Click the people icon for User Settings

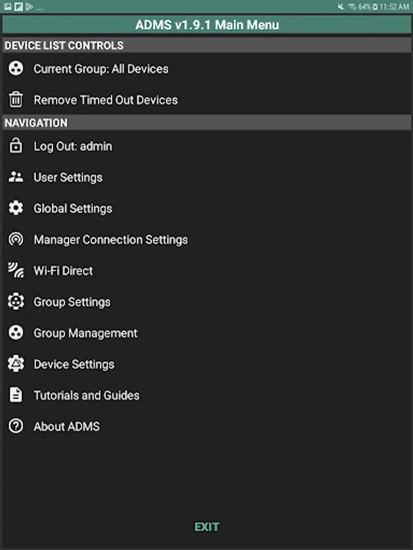(16, 177)
